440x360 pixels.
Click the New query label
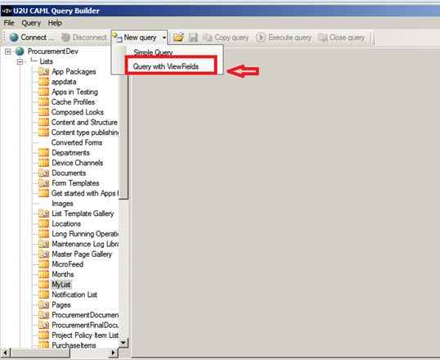(140, 37)
